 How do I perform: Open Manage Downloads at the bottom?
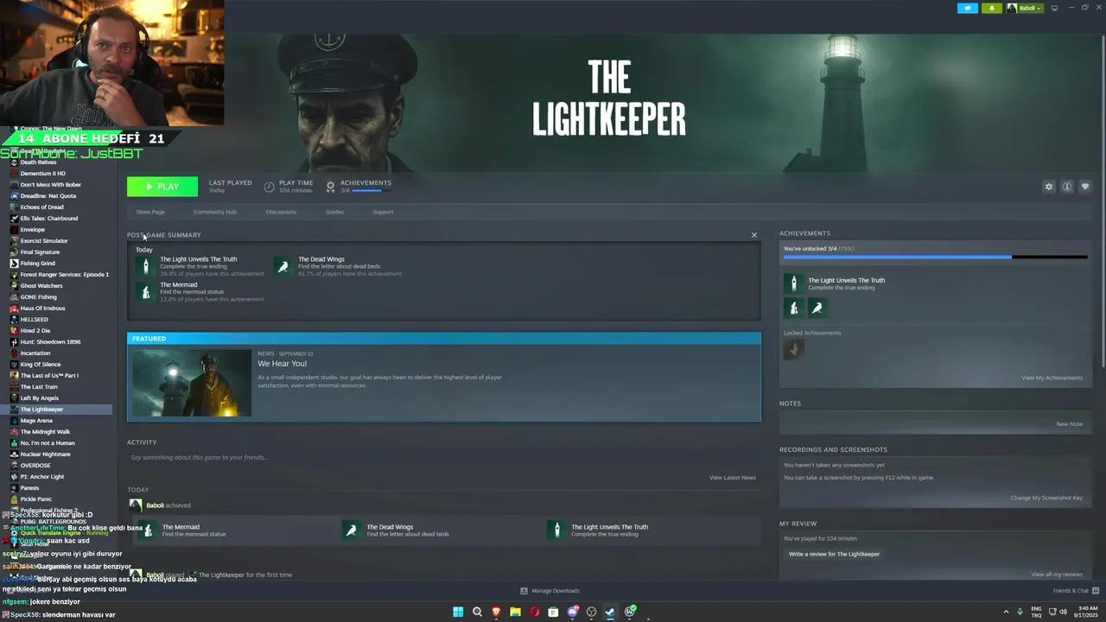550,591
